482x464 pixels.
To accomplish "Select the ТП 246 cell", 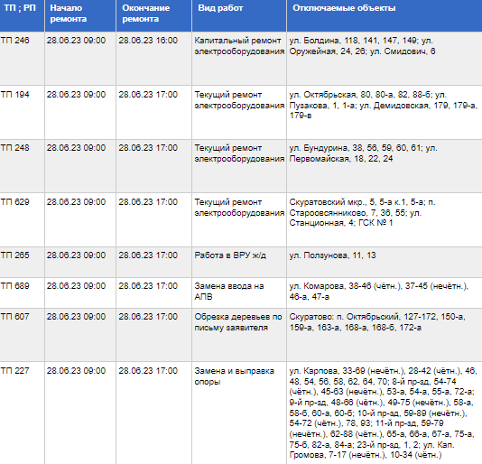I will [22, 59].
